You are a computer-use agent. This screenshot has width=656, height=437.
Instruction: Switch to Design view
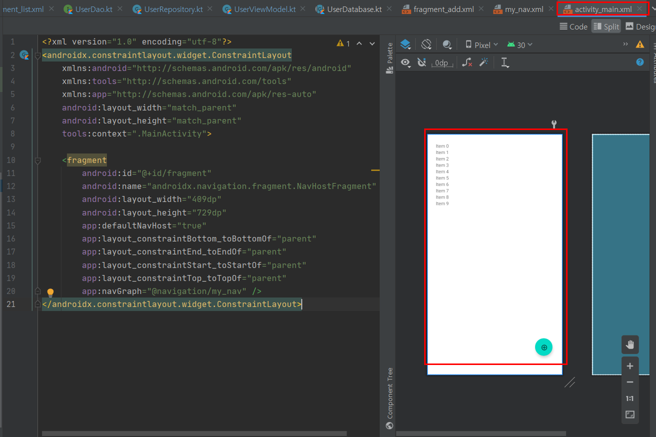pos(640,26)
